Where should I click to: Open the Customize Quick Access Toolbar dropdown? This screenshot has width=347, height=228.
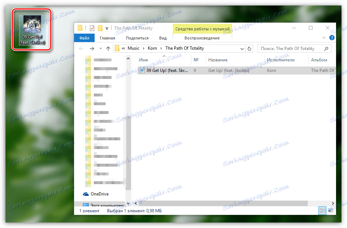pyautogui.click(x=107, y=28)
